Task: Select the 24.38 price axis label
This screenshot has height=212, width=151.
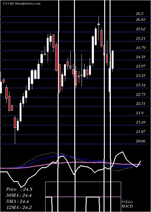Action: (x=141, y=57)
